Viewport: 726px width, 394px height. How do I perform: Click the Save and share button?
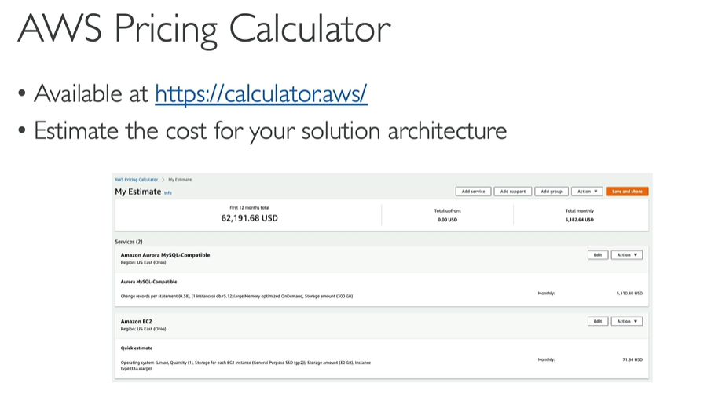pyautogui.click(x=627, y=192)
